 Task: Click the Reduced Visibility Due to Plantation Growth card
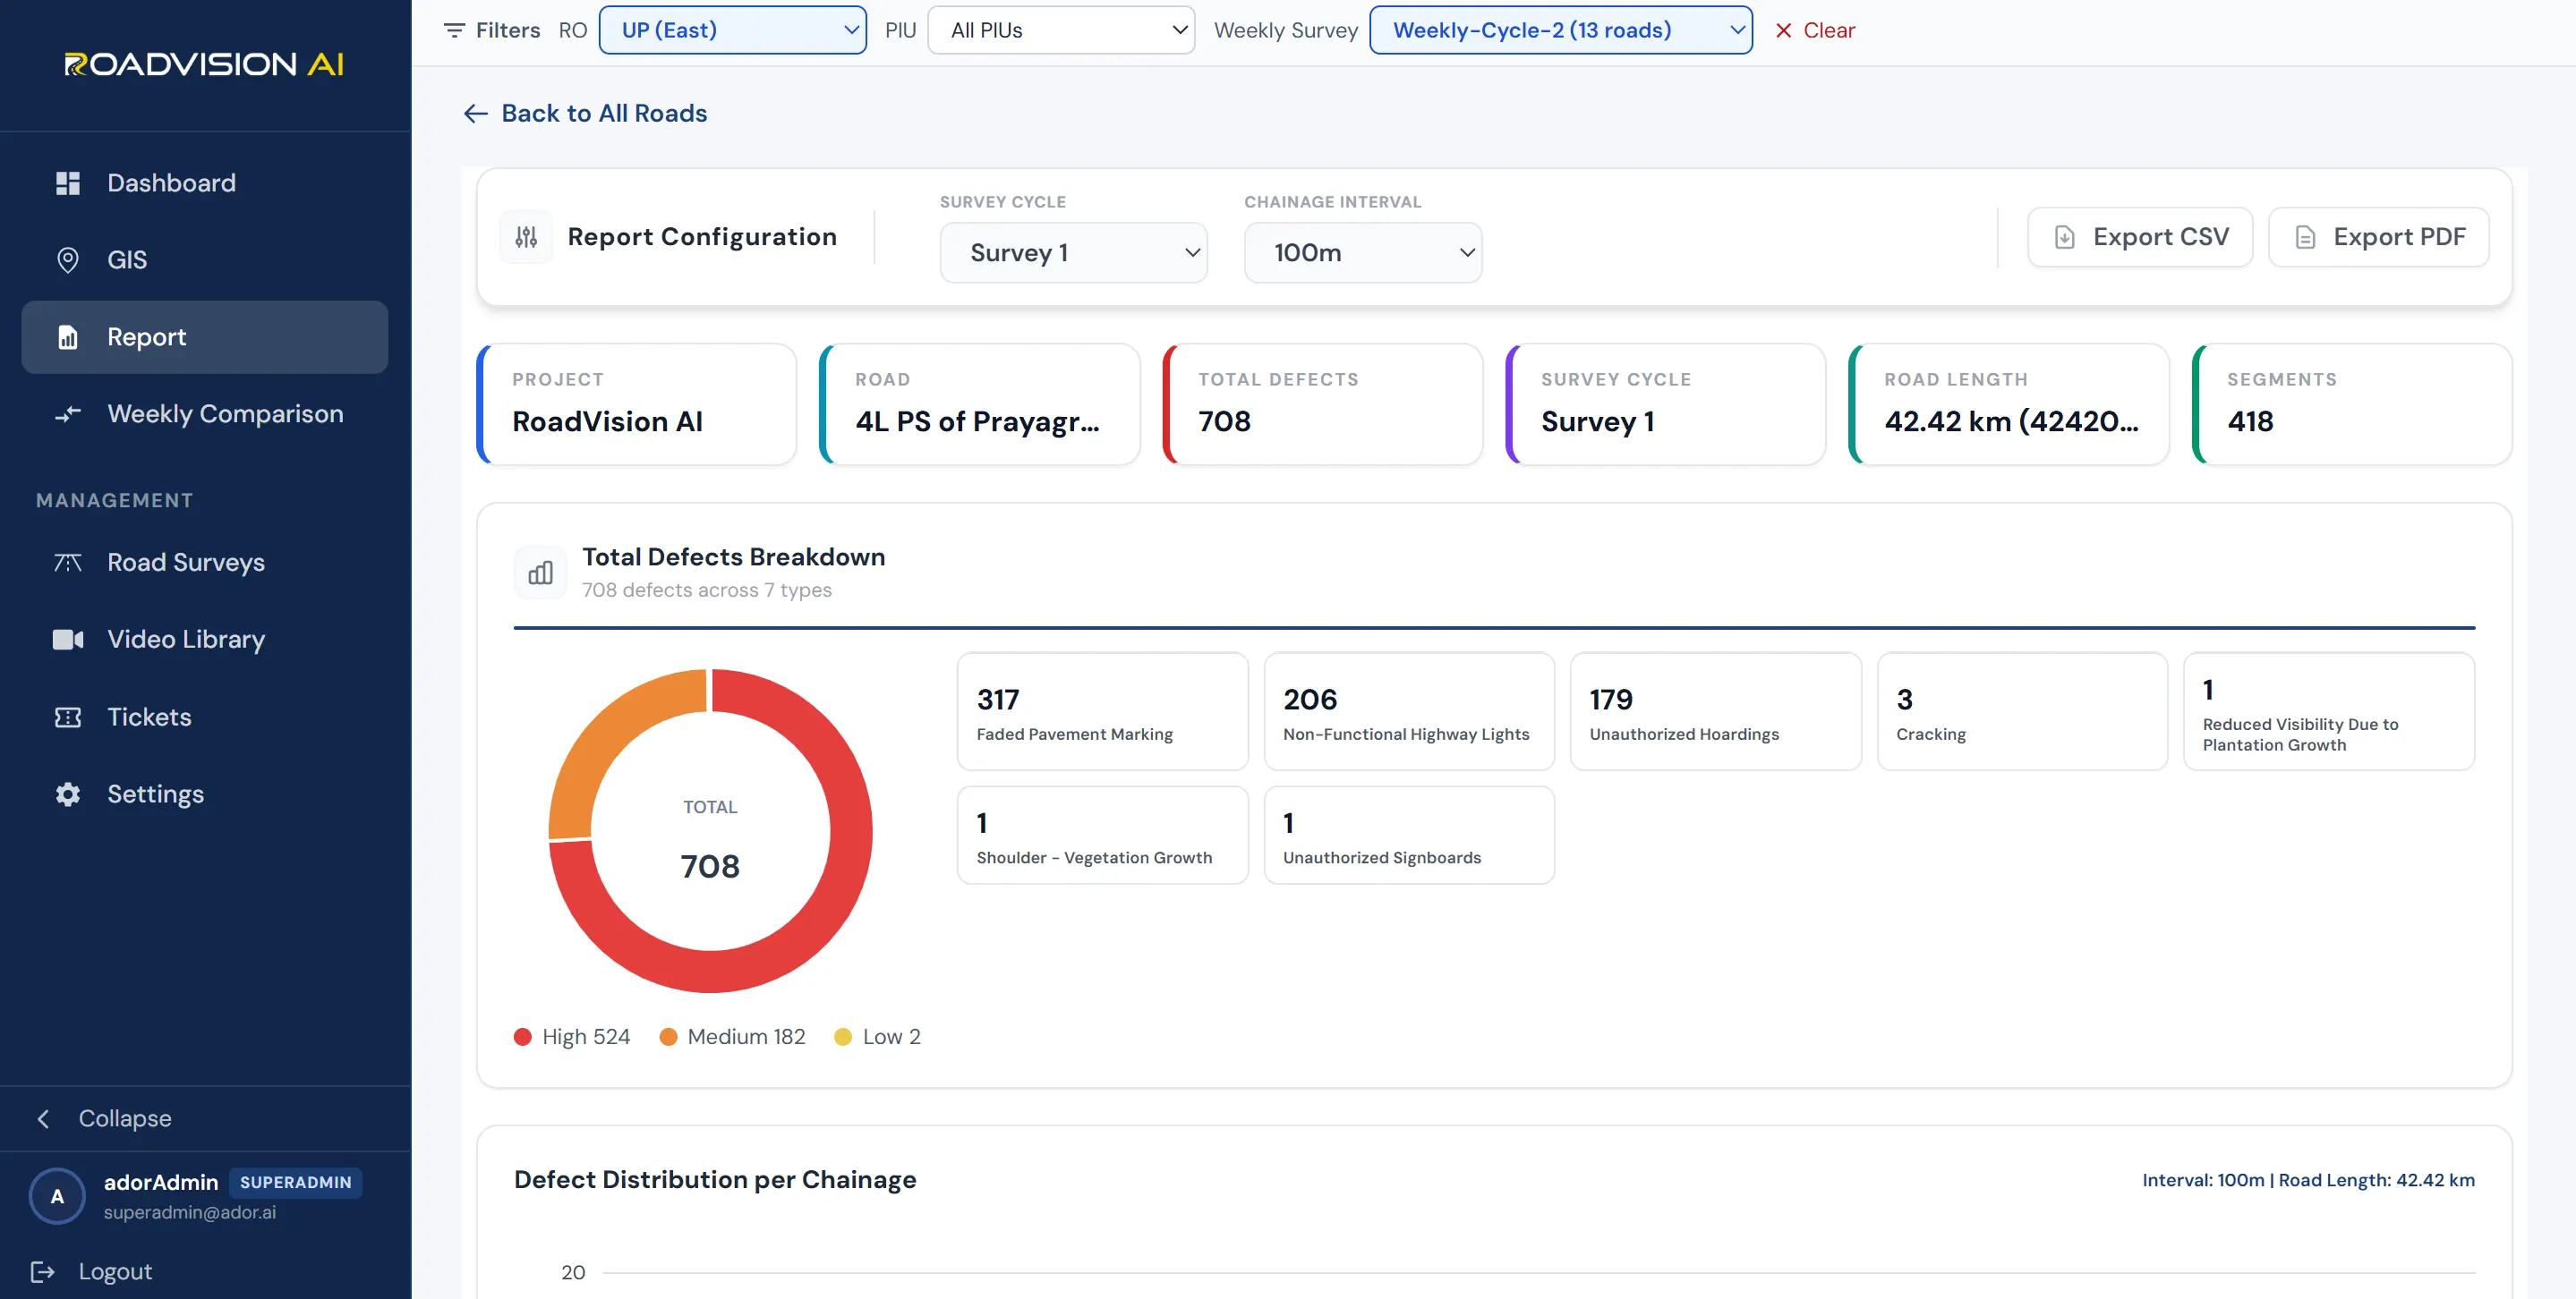2328,711
